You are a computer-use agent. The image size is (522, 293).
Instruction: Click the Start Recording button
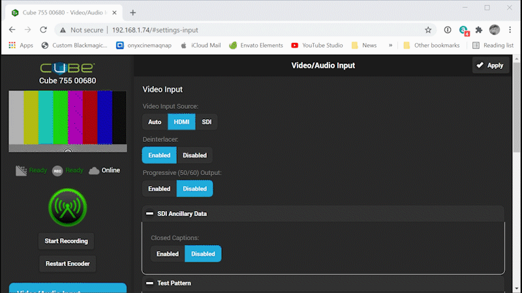(x=66, y=241)
